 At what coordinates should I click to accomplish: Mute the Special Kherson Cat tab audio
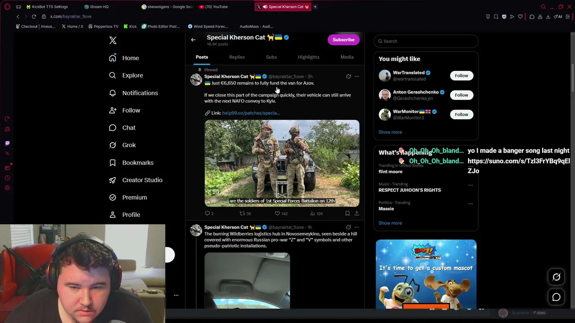[x=265, y=7]
